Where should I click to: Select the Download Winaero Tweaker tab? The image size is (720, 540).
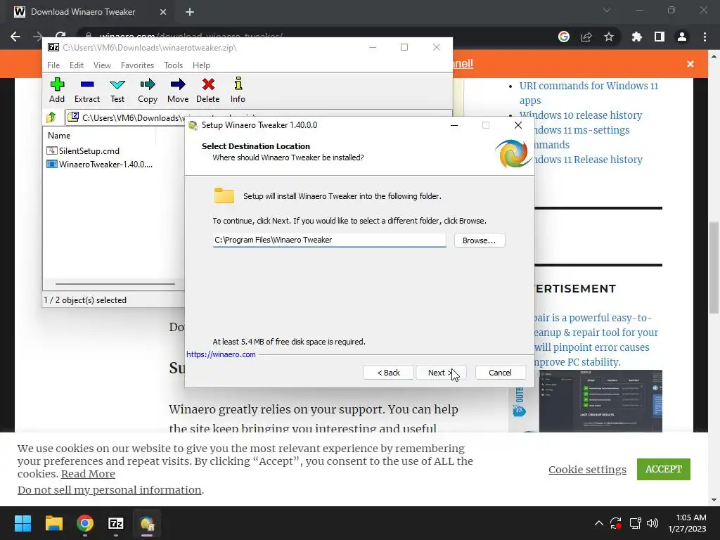coord(83,12)
